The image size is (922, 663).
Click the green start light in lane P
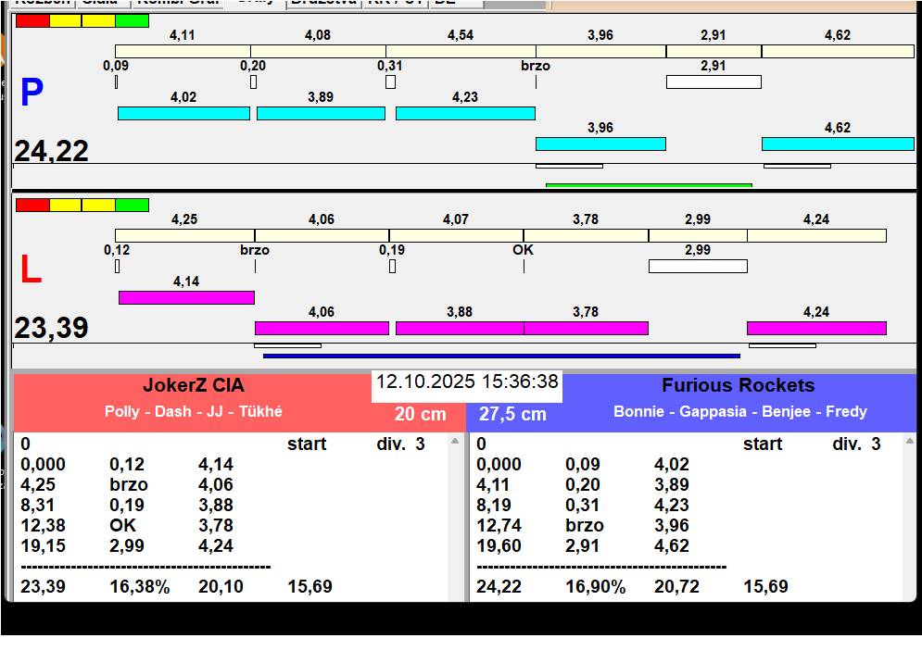point(133,20)
